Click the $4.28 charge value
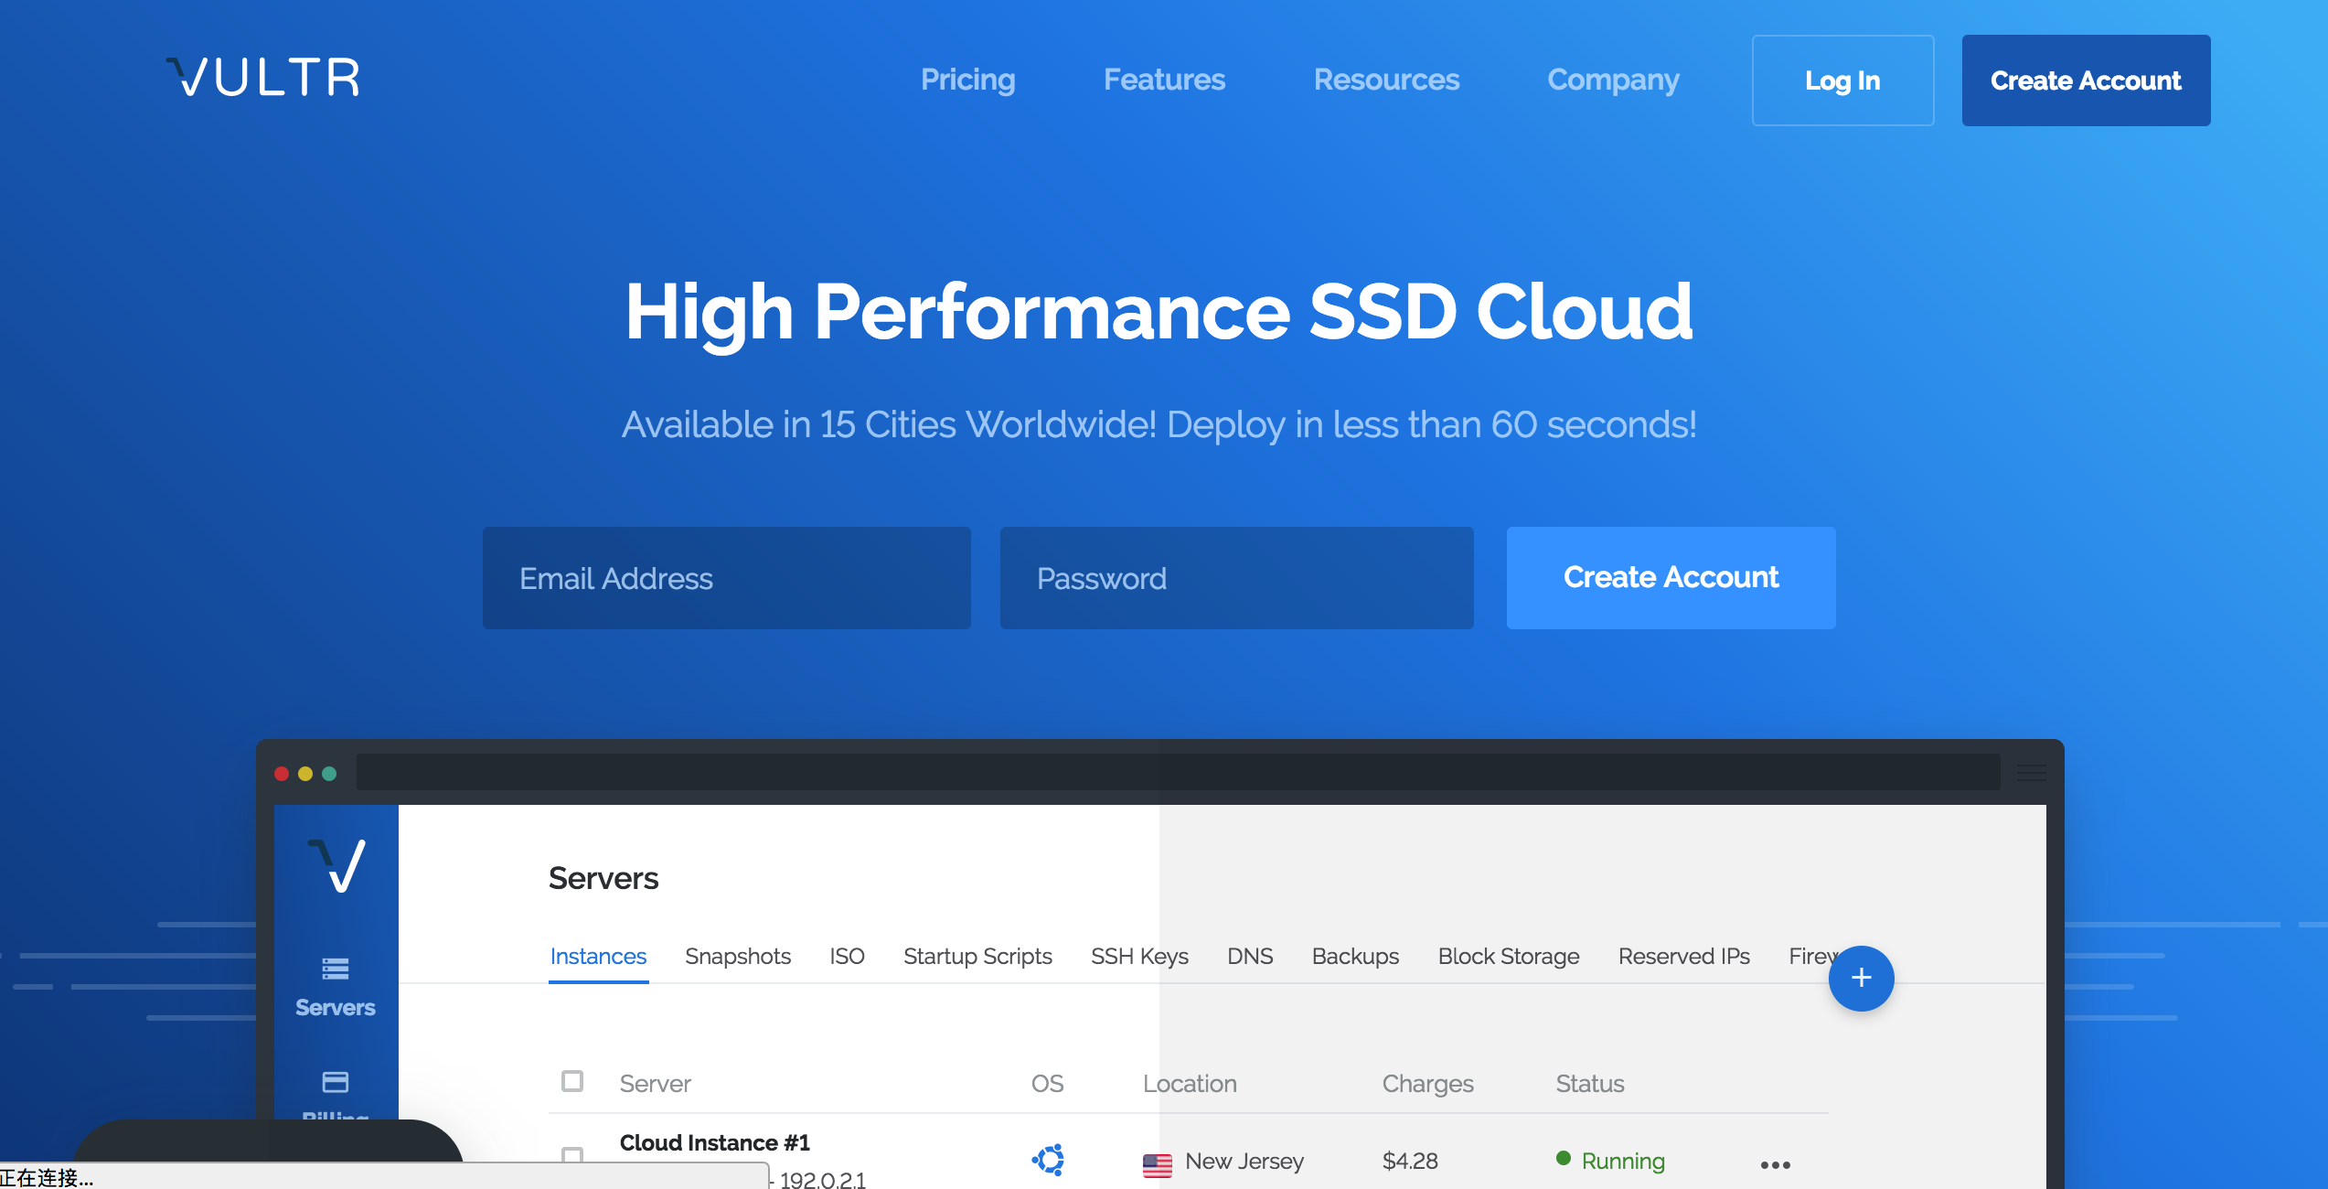This screenshot has width=2328, height=1189. (1410, 1162)
